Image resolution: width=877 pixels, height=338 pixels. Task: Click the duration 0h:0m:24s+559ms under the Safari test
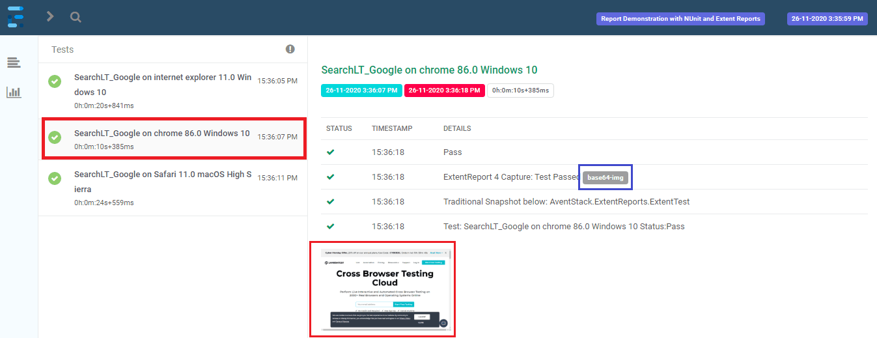click(x=104, y=203)
